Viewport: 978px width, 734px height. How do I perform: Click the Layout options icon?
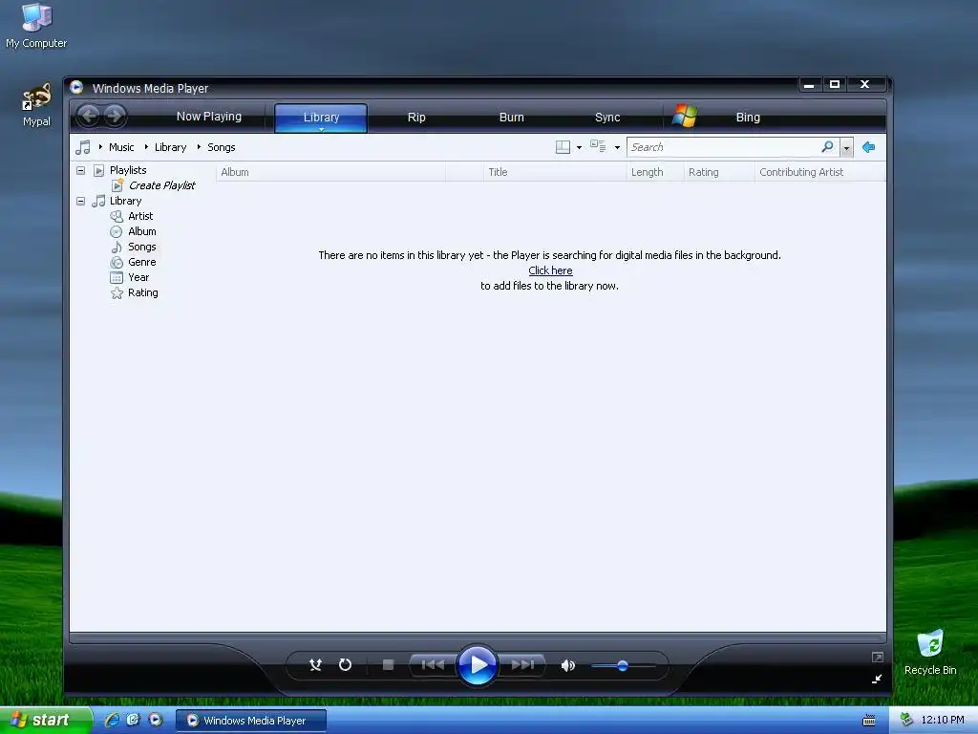tap(563, 147)
